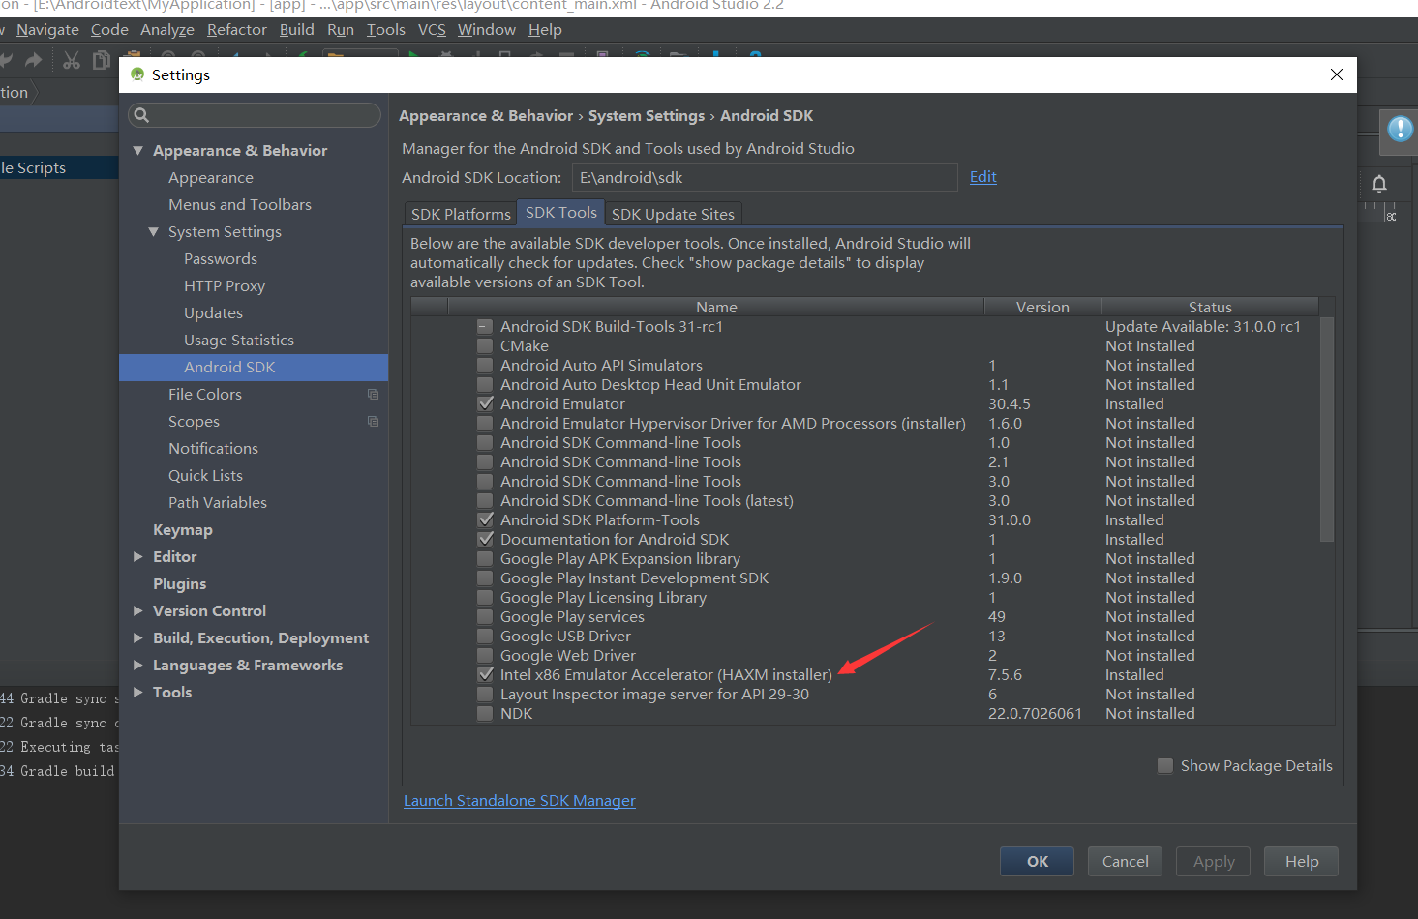The width and height of the screenshot is (1418, 919).
Task: Close the Settings dialog with the X
Action: [x=1337, y=74]
